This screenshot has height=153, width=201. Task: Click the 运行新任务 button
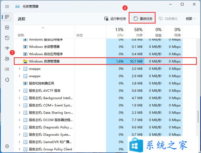tap(115, 19)
